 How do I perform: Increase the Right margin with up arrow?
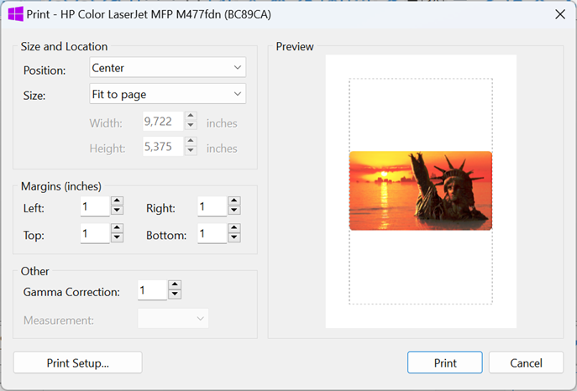234,201
